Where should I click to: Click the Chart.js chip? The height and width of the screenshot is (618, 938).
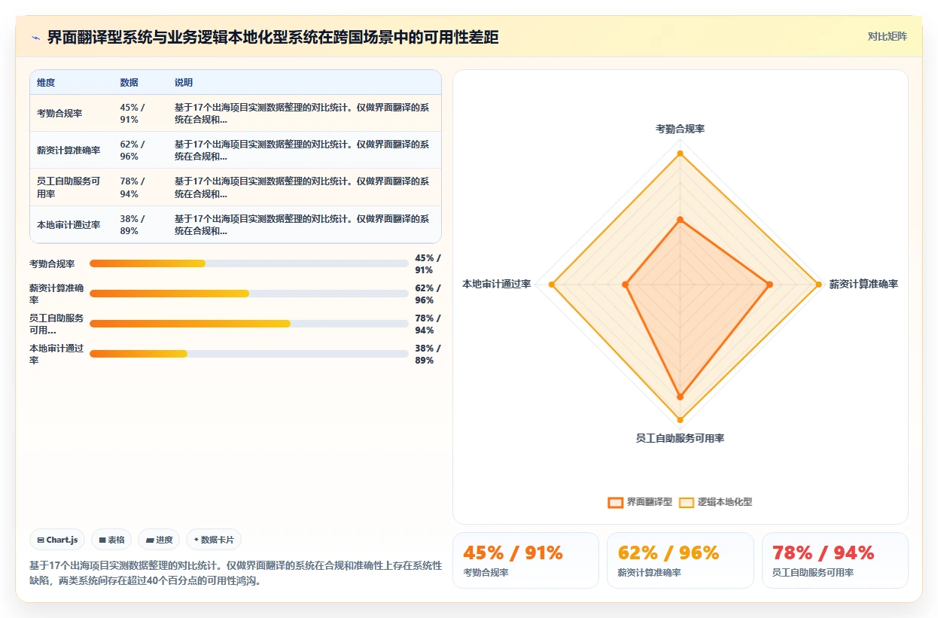[x=57, y=540]
